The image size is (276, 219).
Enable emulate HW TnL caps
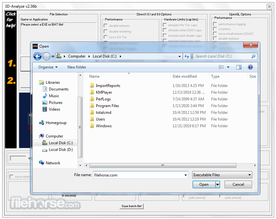point(165,25)
